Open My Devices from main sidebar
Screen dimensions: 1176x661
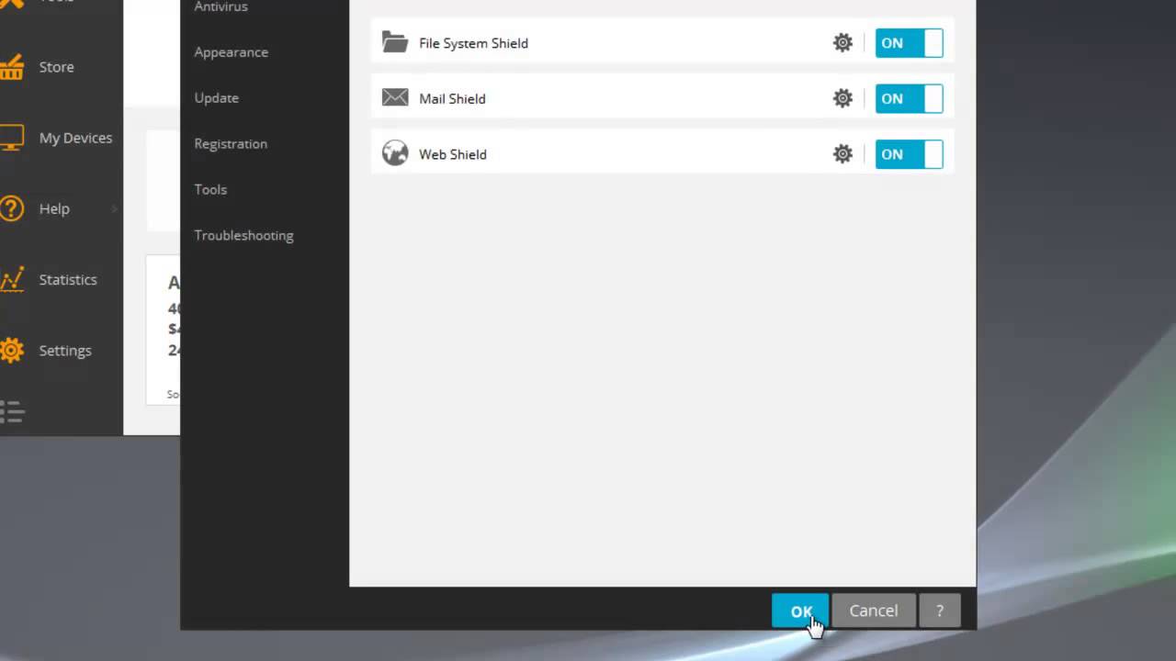(75, 138)
